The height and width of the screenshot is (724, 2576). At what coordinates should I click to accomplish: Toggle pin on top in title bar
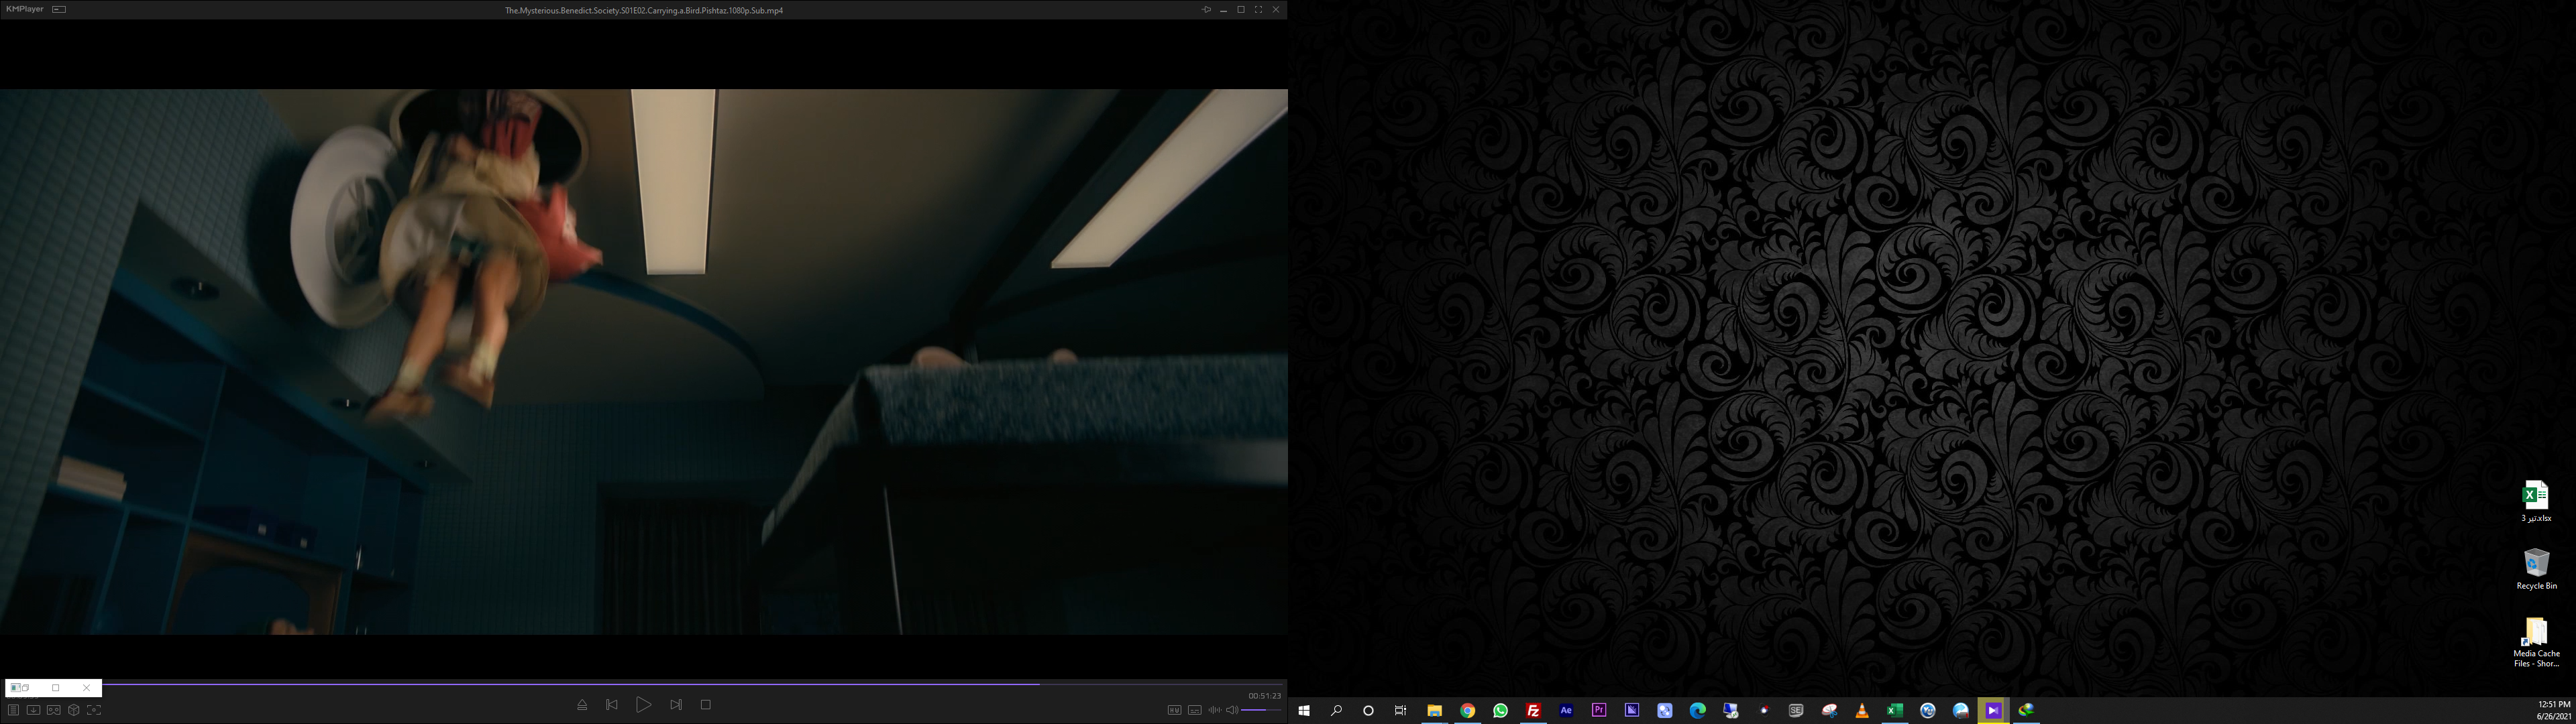click(x=1206, y=10)
